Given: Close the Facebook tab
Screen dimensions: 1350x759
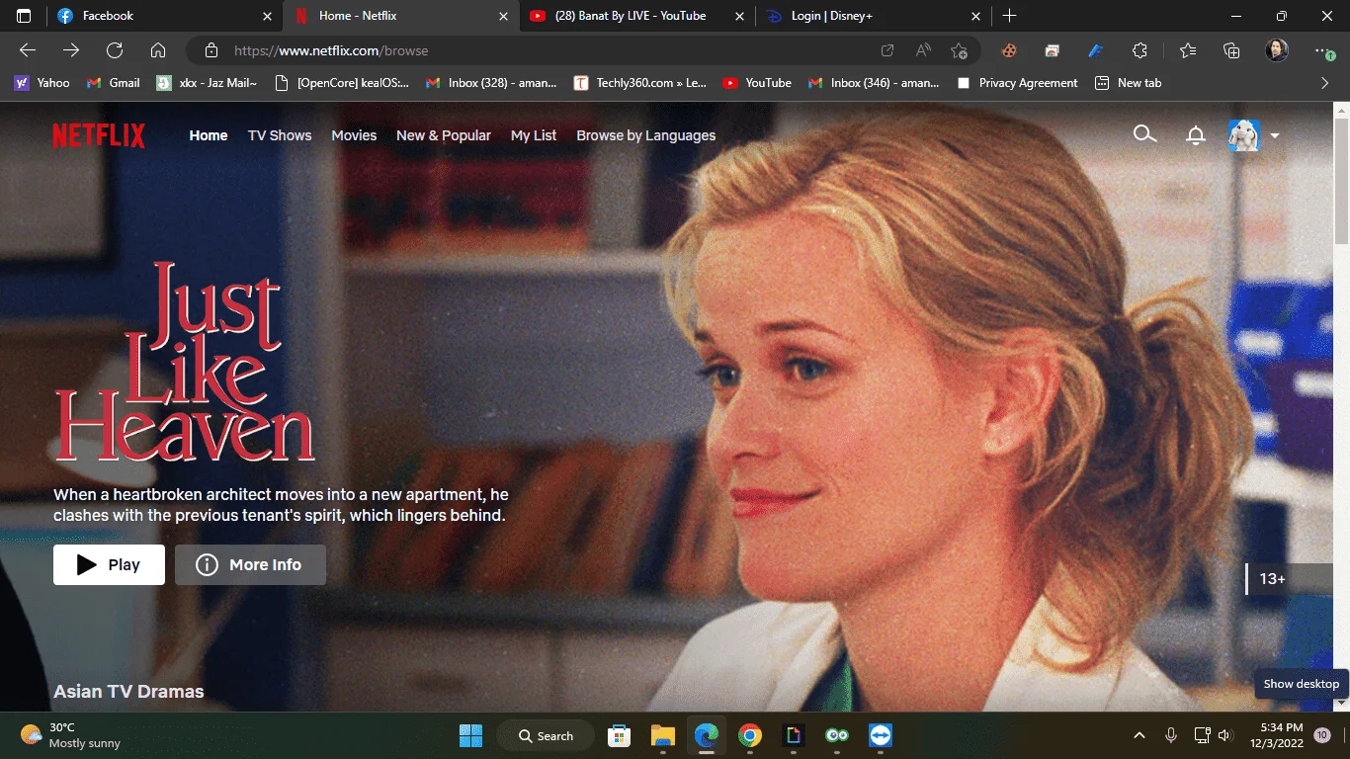Looking at the screenshot, I should [x=267, y=16].
